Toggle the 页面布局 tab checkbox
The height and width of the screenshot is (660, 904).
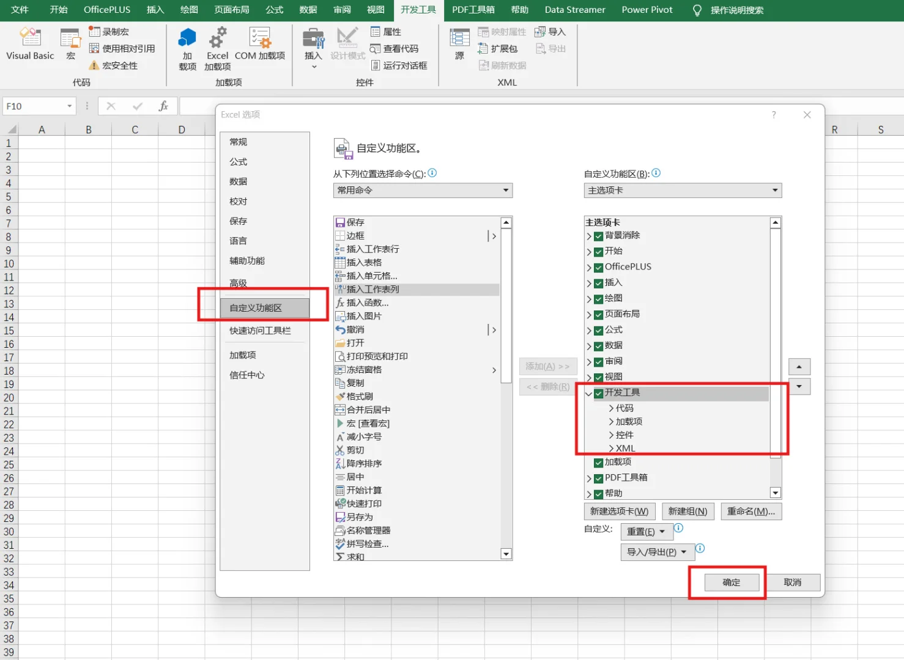point(599,315)
